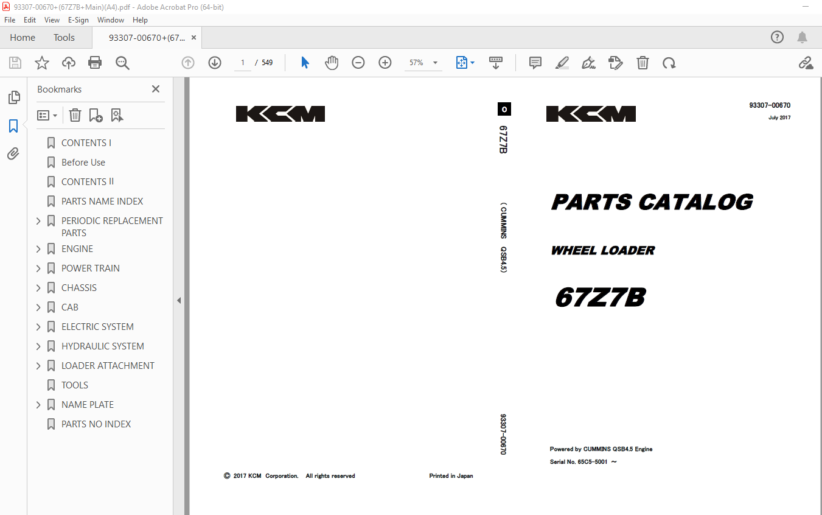This screenshot has height=515, width=822.
Task: Jump to Before Use bookmark
Action: [x=83, y=163]
